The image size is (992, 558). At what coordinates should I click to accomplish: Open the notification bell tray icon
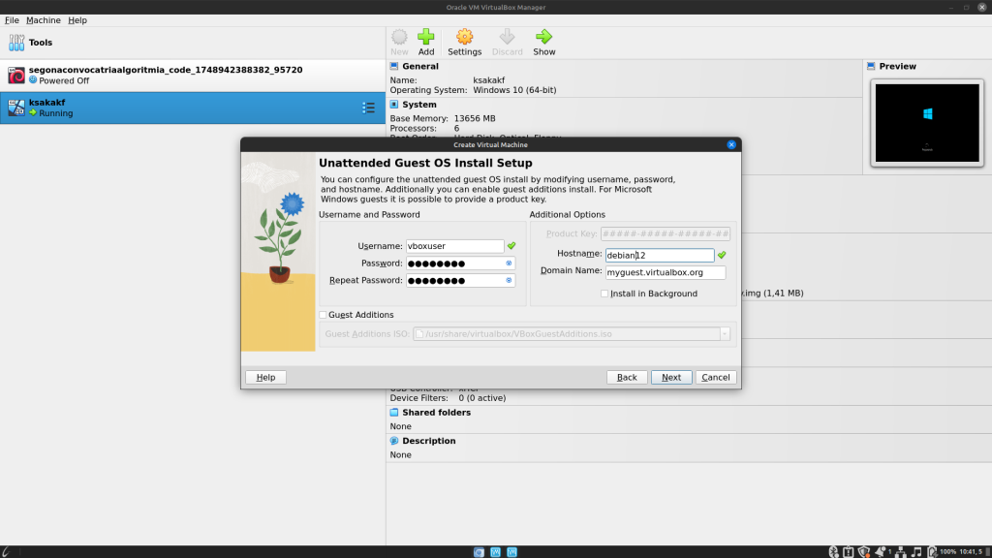click(880, 551)
